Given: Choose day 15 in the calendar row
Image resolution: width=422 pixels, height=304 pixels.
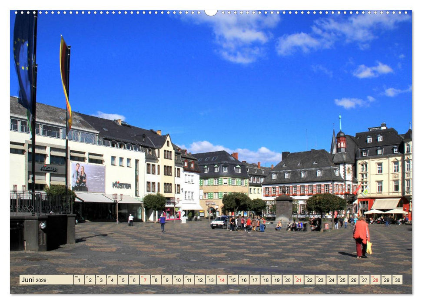Looking at the screenshot, I should [x=233, y=280].
